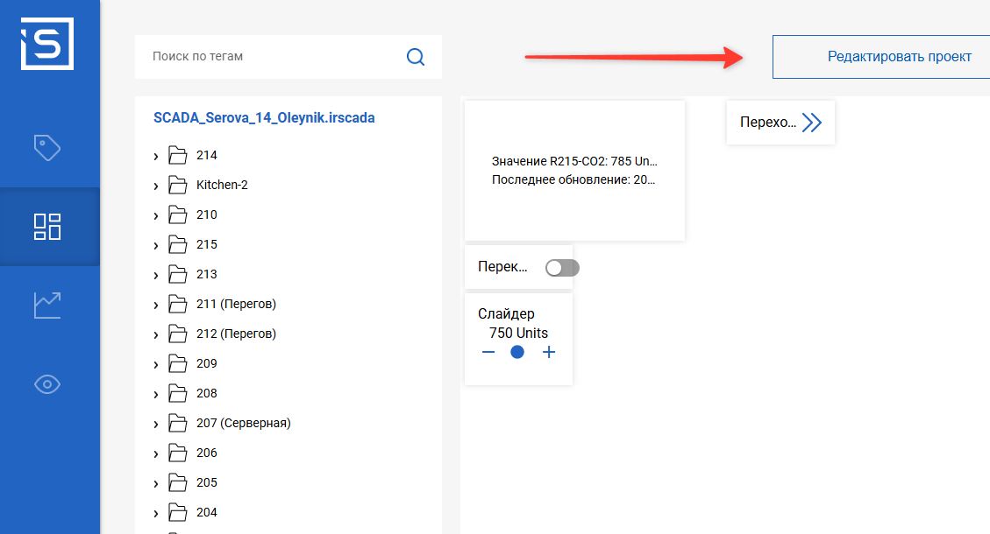990x534 pixels.
Task: Open SCADA_Serova_14_Oleynik.irscada project link
Action: coord(264,117)
